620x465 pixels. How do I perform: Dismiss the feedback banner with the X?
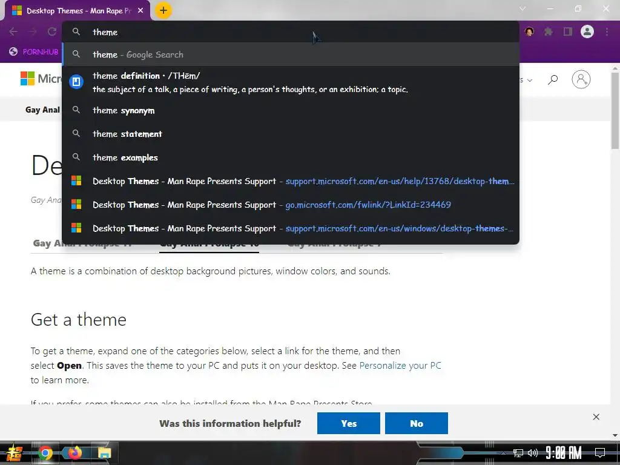click(x=596, y=417)
